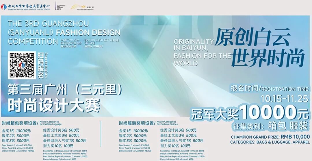The image size is (312, 161).
Task: Click 'Best Online Popularity Award' line under luggage
Action: 65,156
